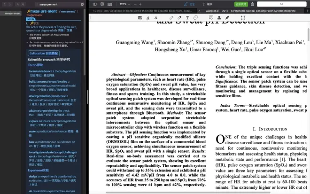Viewport: 310px width, 194px height.
Task: Click the PDF horizontal scrollbar at bottom
Action: pos(188,193)
